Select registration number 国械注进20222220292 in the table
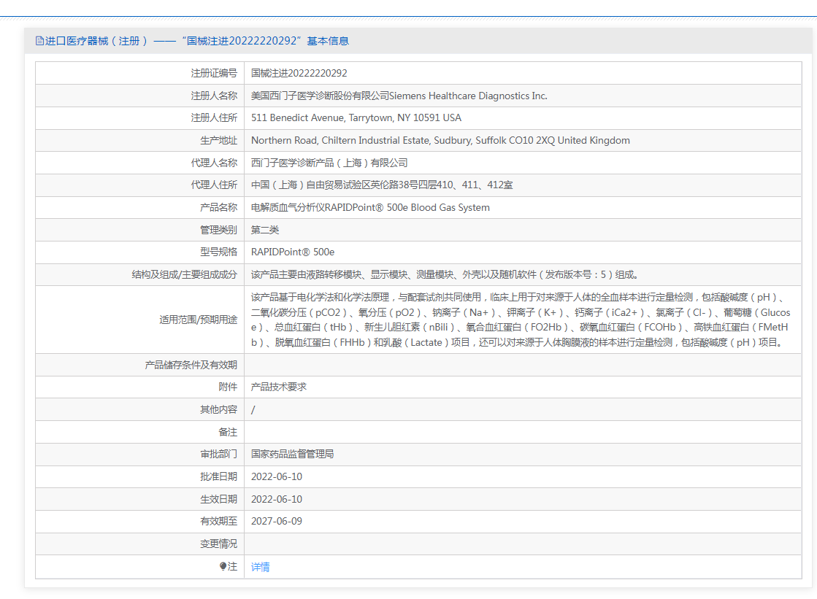Viewport: 817px width, 599px height. (299, 74)
